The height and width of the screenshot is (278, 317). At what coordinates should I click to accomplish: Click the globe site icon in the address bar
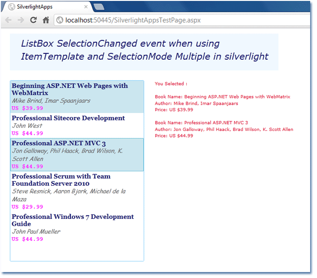60,20
